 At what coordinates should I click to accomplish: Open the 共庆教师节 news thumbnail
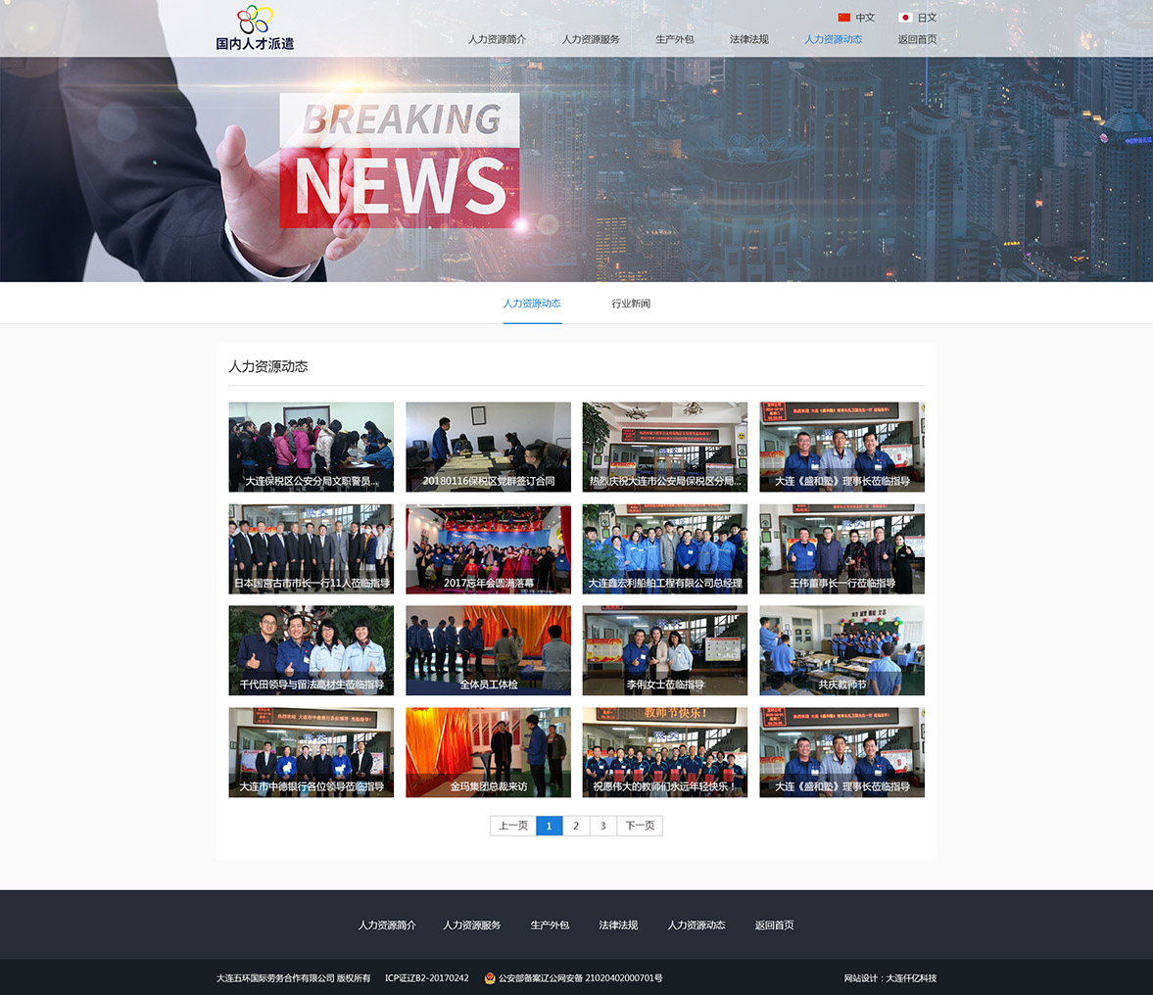tap(841, 650)
